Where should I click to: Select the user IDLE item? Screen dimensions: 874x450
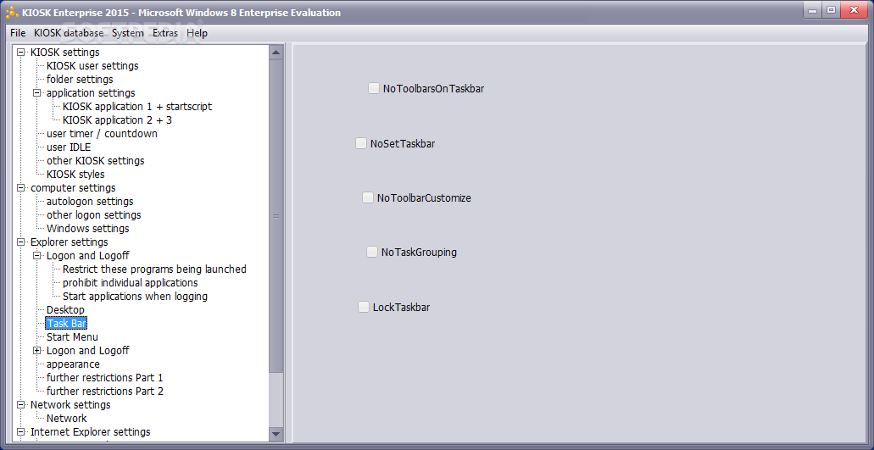click(69, 147)
